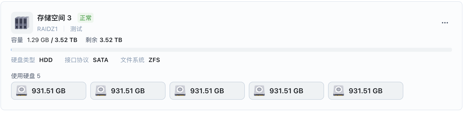Click the SATA interface protocol value
Viewport: 467px width, 116px height.
(101, 60)
